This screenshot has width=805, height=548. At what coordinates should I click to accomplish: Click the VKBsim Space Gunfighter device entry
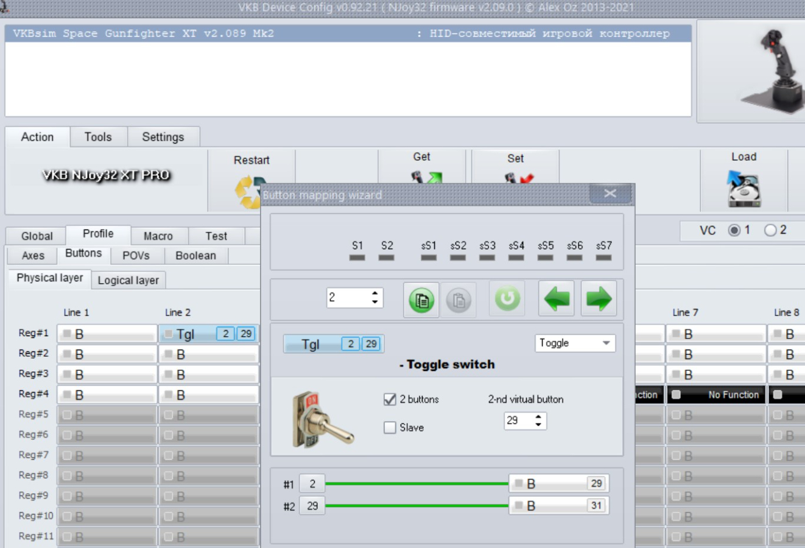pyautogui.click(x=348, y=33)
